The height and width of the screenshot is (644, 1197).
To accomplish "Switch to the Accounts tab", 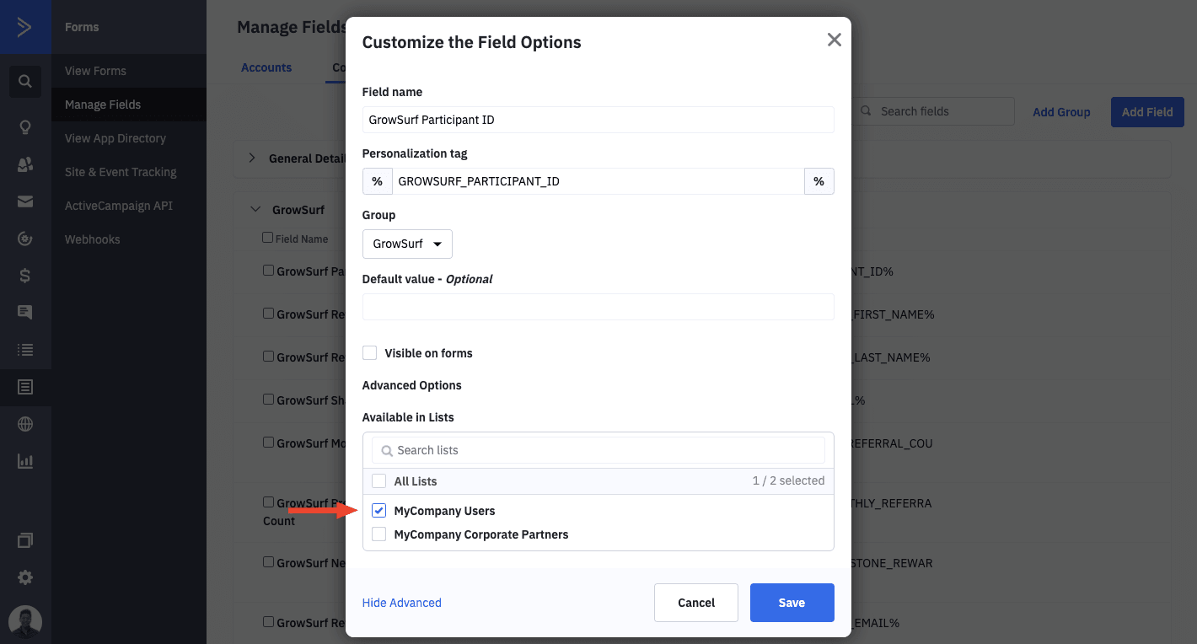I will coord(266,67).
